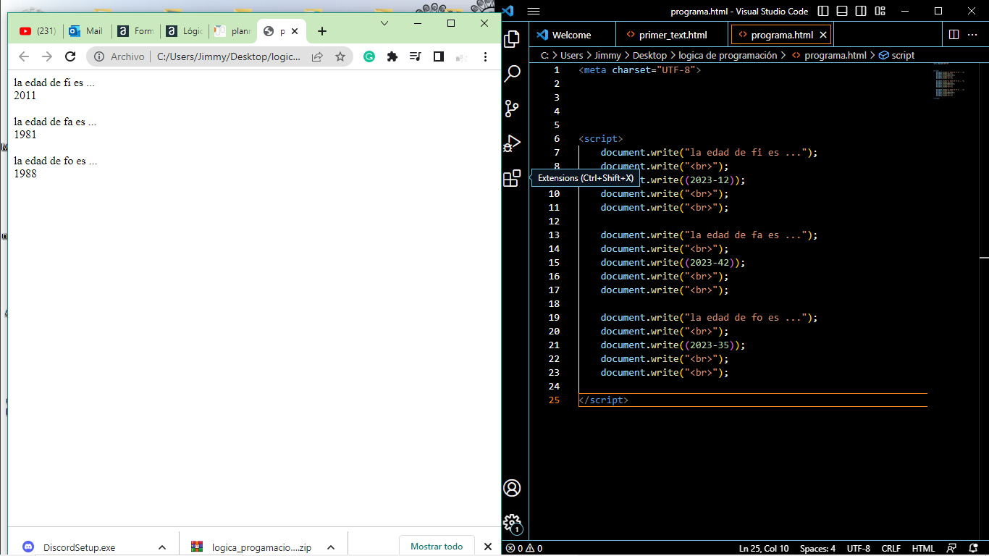Switch to the Mail browser tab
This screenshot has width=989, height=556.
click(87, 31)
